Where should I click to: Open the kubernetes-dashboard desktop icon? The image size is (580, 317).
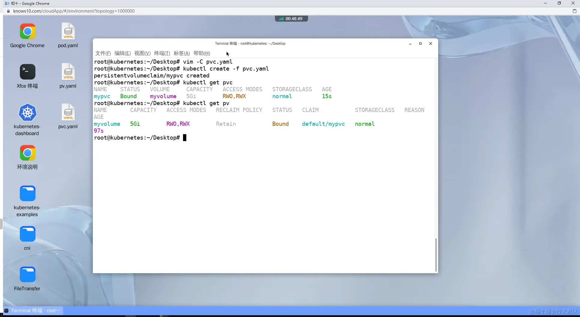coord(27,113)
